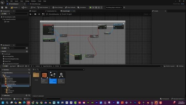Open the Content Browser filter icon

tap(34, 70)
